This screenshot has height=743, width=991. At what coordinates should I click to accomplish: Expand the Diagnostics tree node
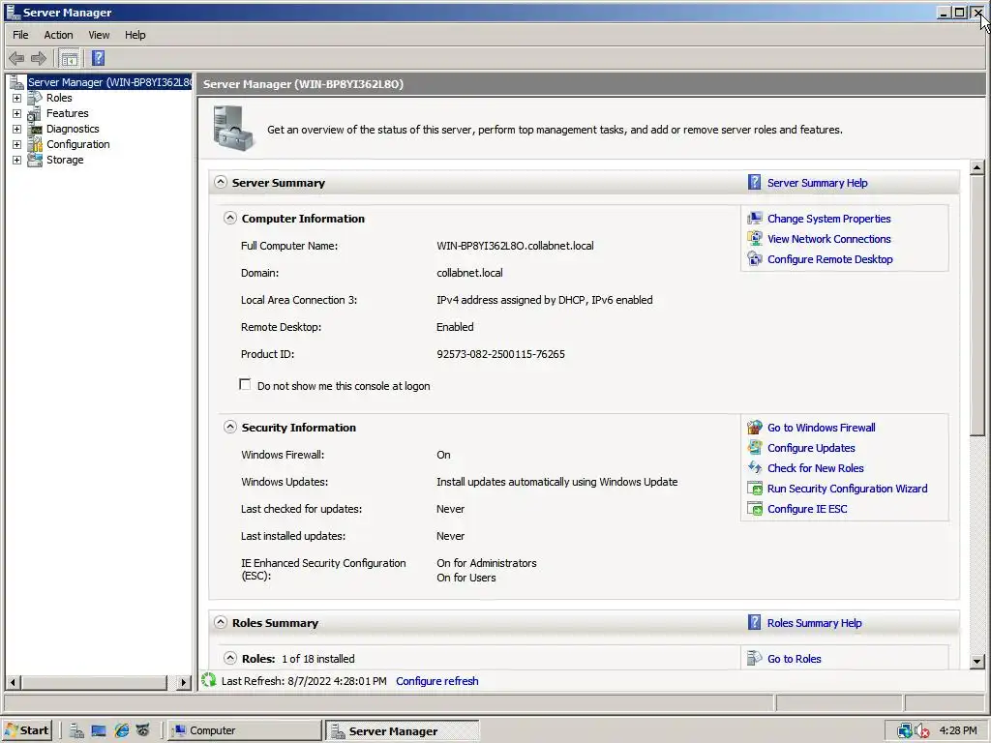coord(17,130)
